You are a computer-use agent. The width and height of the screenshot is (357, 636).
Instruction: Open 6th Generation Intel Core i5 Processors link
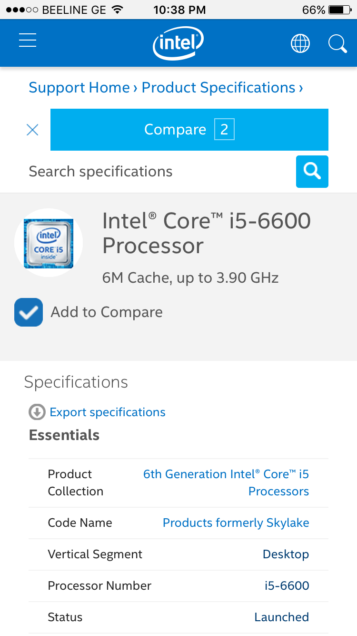click(x=226, y=482)
